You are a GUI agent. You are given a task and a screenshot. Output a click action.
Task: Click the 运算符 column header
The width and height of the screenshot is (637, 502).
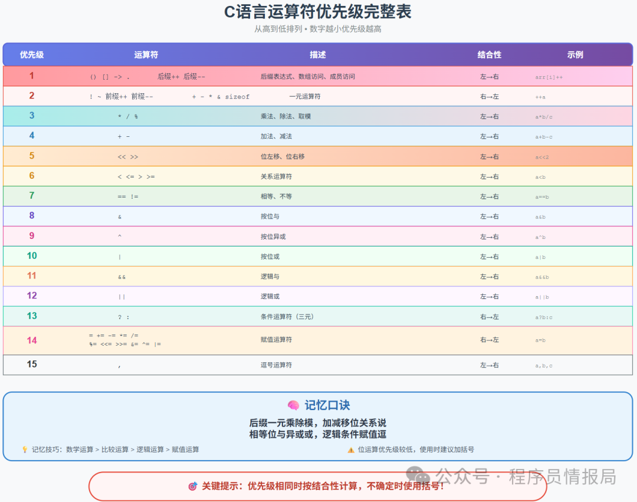[146, 55]
